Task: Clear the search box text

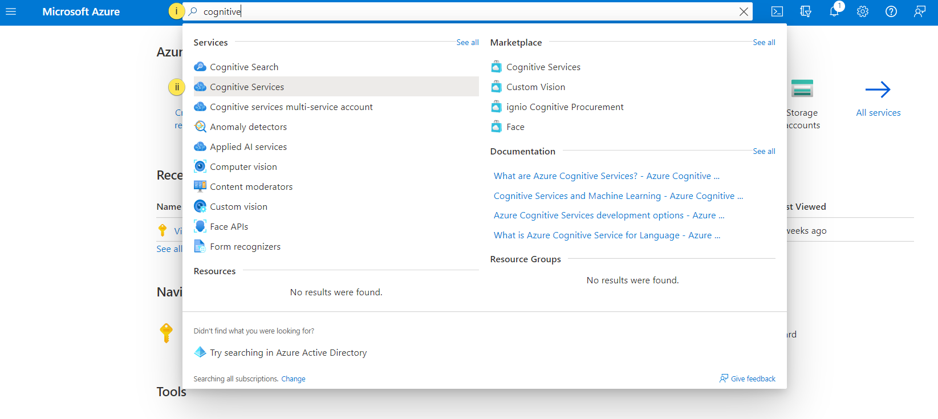Action: 744,11
